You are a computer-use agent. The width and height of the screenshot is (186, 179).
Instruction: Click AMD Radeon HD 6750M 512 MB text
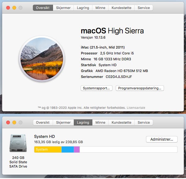coord(122,71)
